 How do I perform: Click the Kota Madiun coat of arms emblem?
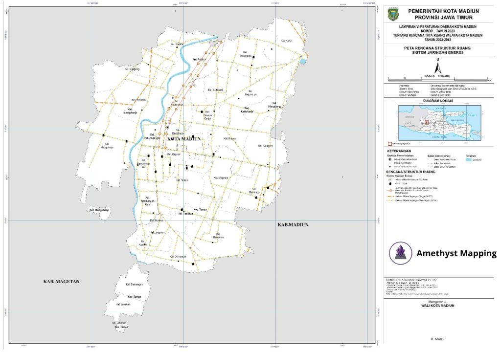pyautogui.click(x=393, y=14)
